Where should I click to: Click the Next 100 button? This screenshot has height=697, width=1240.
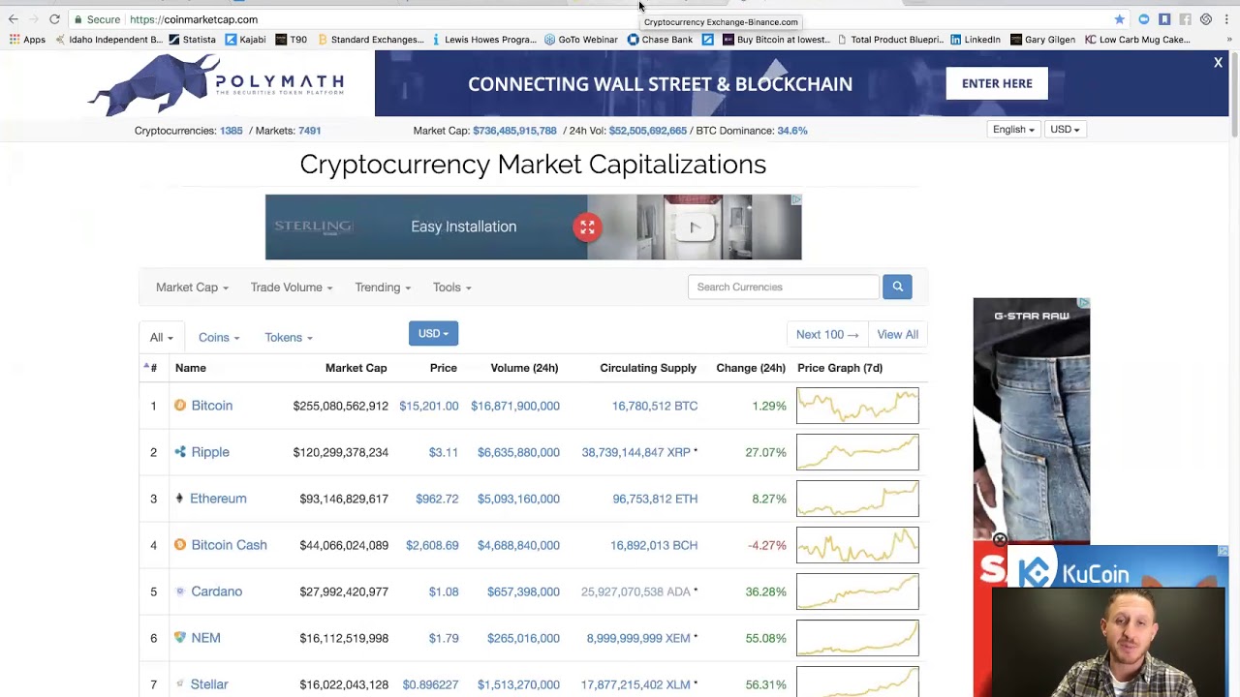point(827,335)
